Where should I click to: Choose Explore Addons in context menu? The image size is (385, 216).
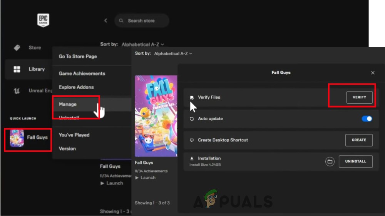click(76, 87)
